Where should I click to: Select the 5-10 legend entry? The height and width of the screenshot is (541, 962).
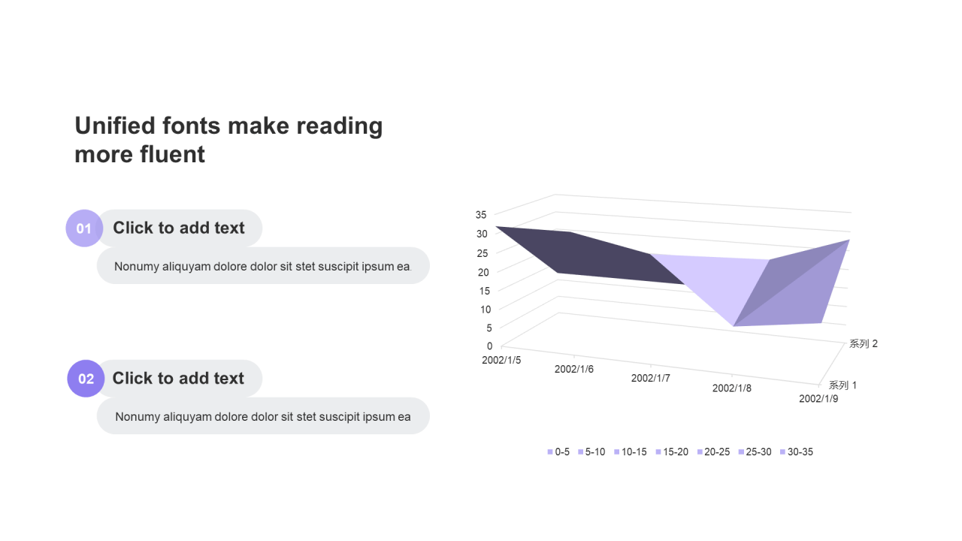point(591,452)
